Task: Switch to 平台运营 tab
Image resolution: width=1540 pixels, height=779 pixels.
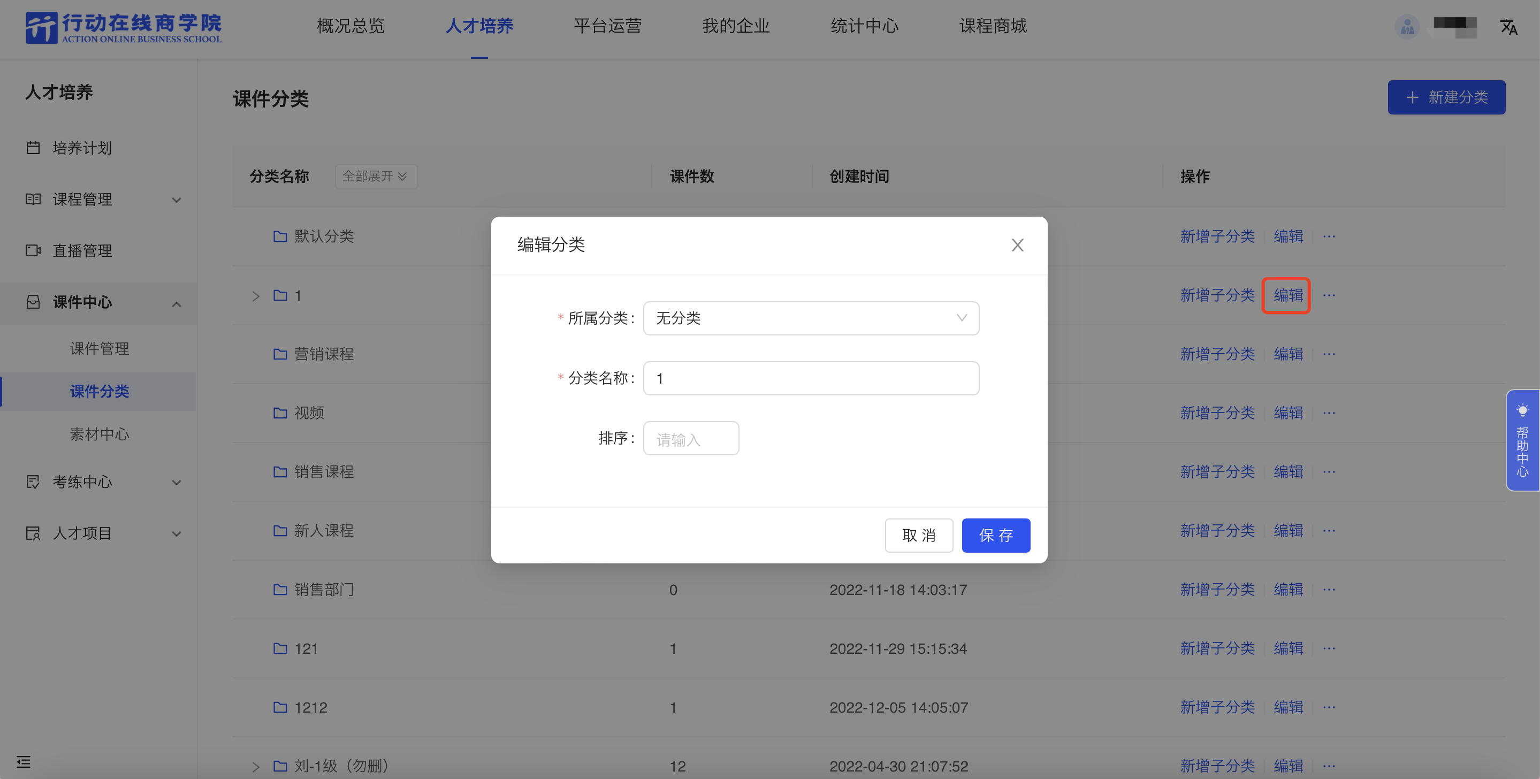Action: [607, 26]
